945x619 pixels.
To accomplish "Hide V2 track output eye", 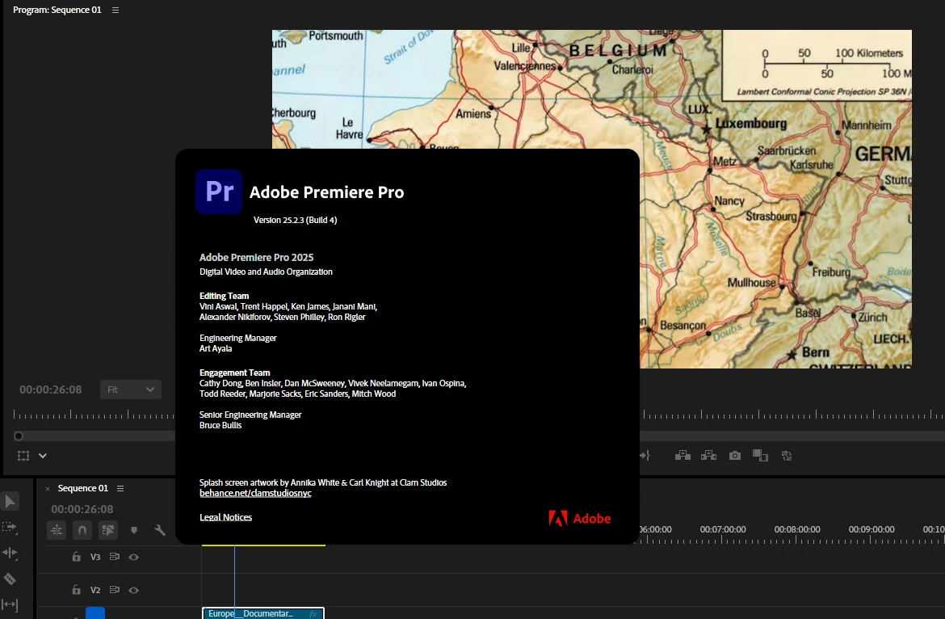I will 134,591.
